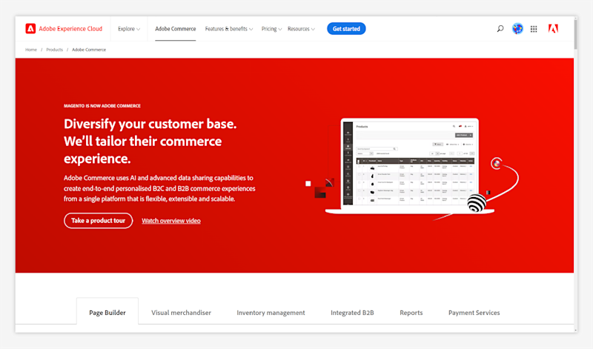This screenshot has width=593, height=349.
Task: Open the apps grid icon
Action: [x=534, y=29]
